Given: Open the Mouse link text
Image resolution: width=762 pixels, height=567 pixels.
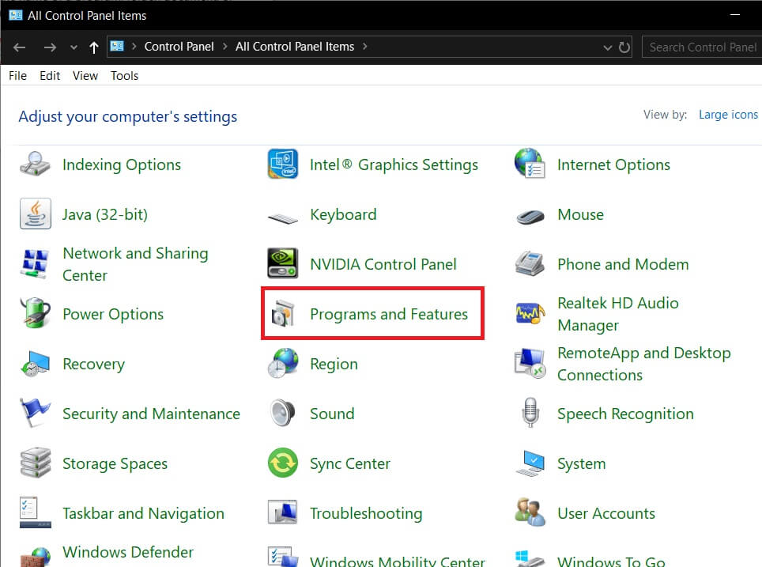Looking at the screenshot, I should (x=580, y=214).
